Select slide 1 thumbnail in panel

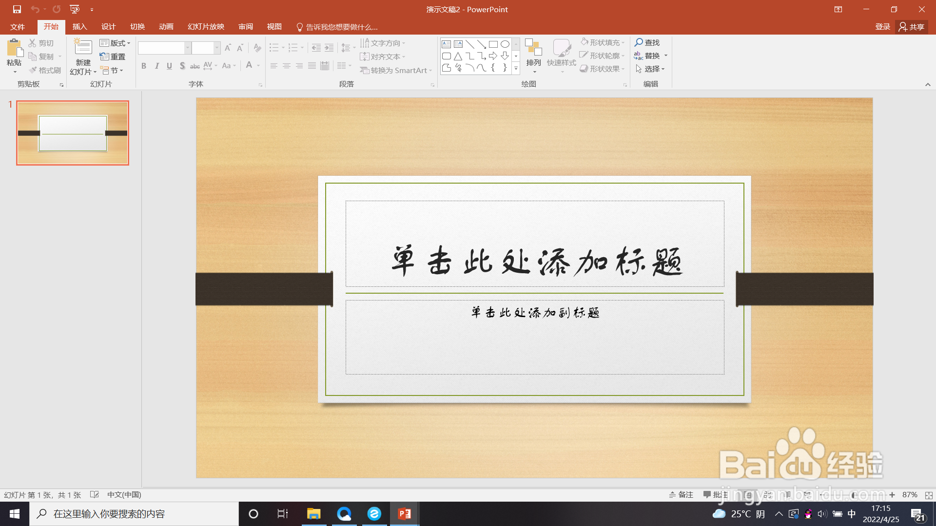coord(73,133)
